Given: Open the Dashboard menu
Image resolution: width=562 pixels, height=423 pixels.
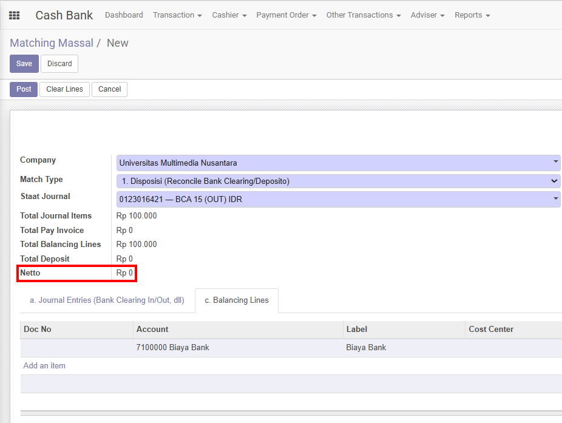Looking at the screenshot, I should pyautogui.click(x=124, y=15).
